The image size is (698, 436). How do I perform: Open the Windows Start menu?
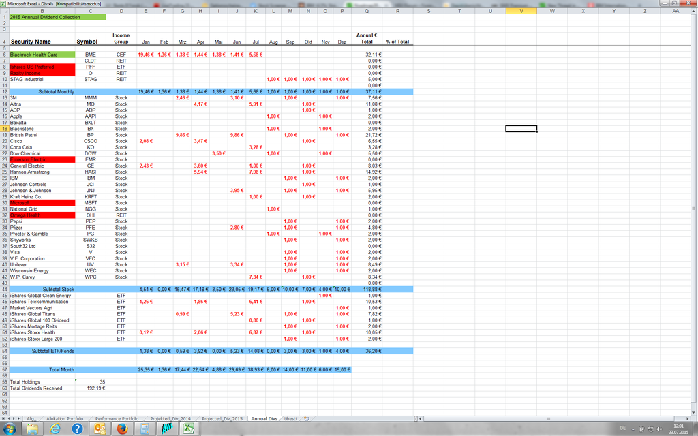(10, 429)
